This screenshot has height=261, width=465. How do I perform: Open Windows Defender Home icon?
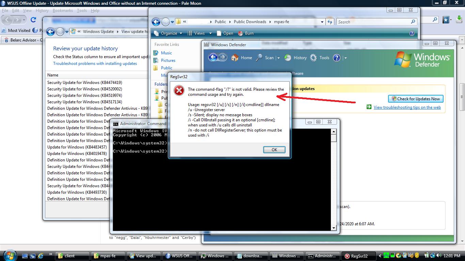point(235,58)
